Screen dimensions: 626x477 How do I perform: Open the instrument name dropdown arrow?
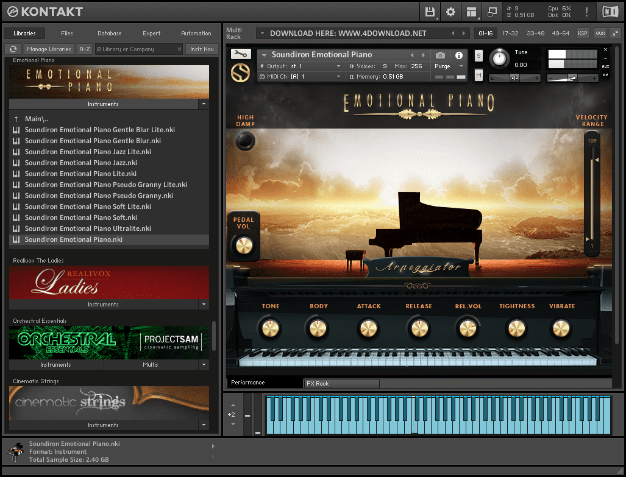(x=265, y=55)
